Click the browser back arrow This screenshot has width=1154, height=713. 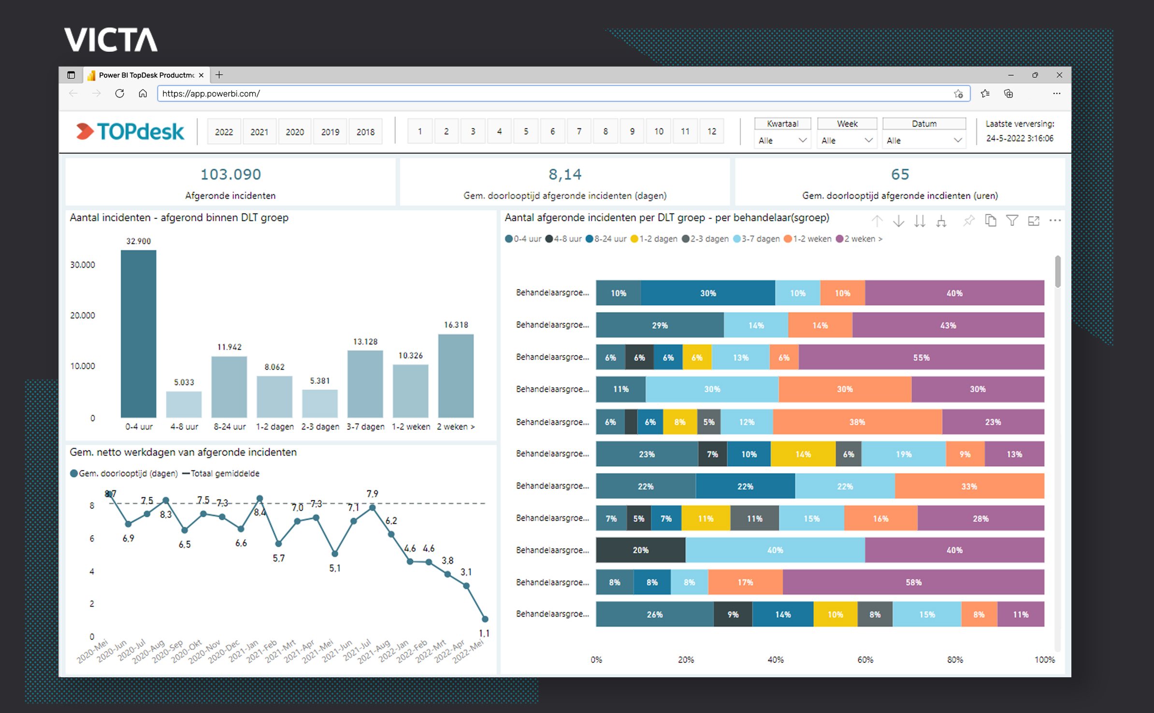(x=73, y=94)
